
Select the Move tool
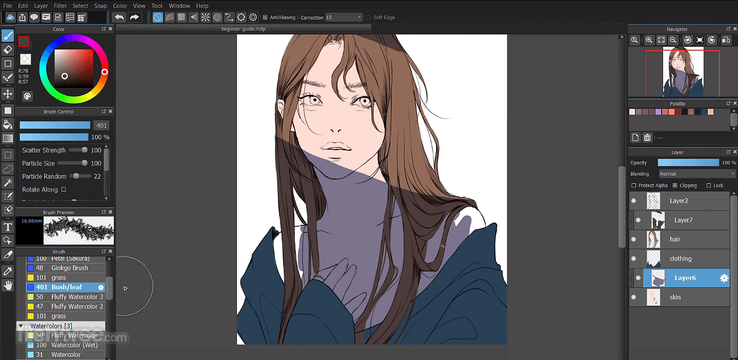(x=8, y=94)
